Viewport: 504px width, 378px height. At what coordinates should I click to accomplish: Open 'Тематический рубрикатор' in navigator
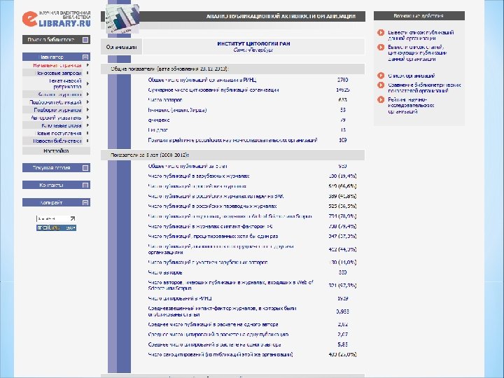point(66,83)
